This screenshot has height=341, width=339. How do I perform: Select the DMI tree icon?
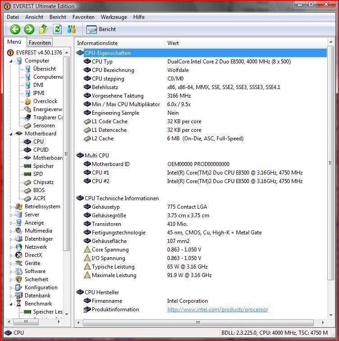click(27, 85)
